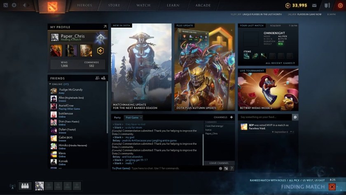Viewport: 346px width, 195px height.
Task: Open the Store menu
Action: point(114,5)
